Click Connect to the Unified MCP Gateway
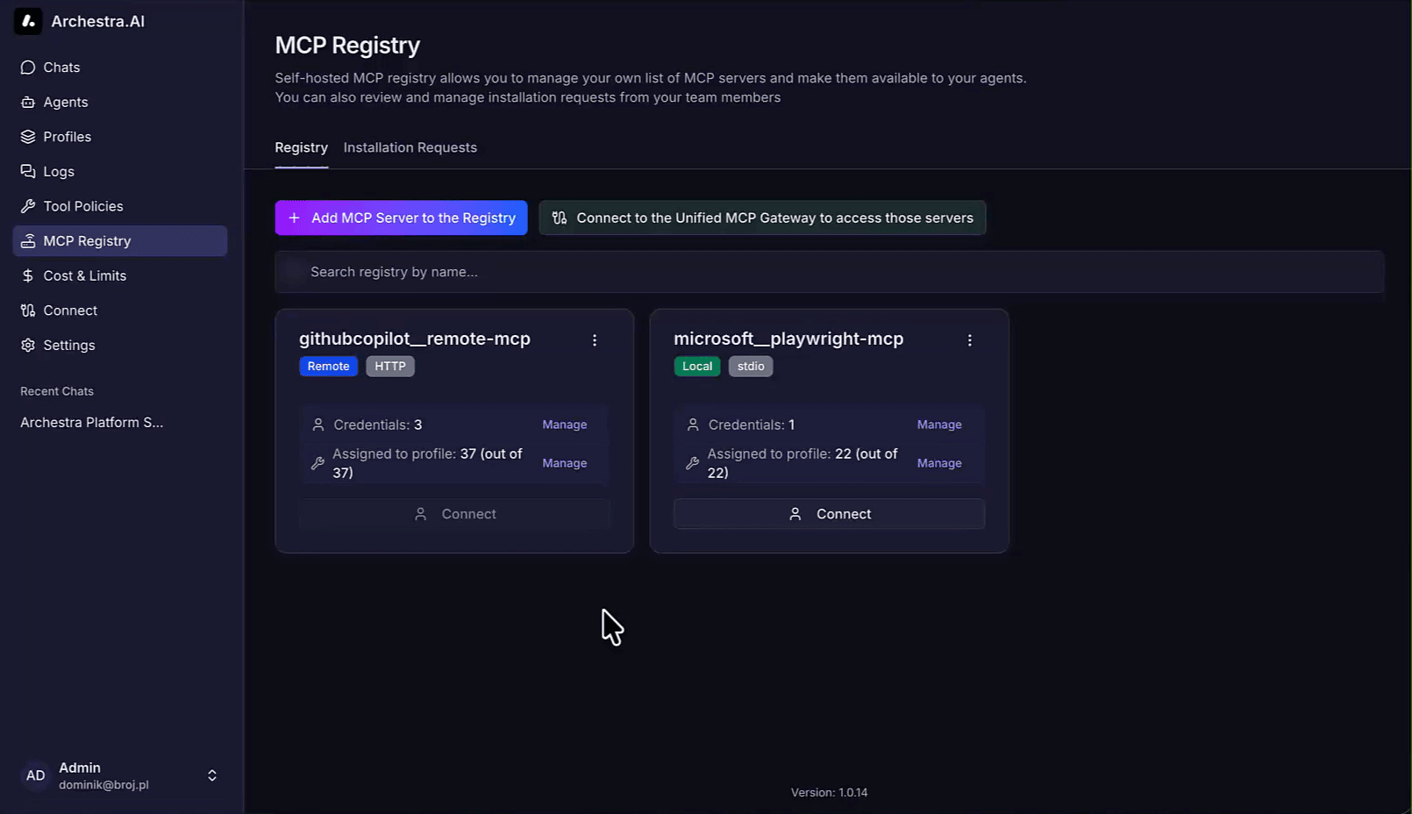 tap(761, 218)
